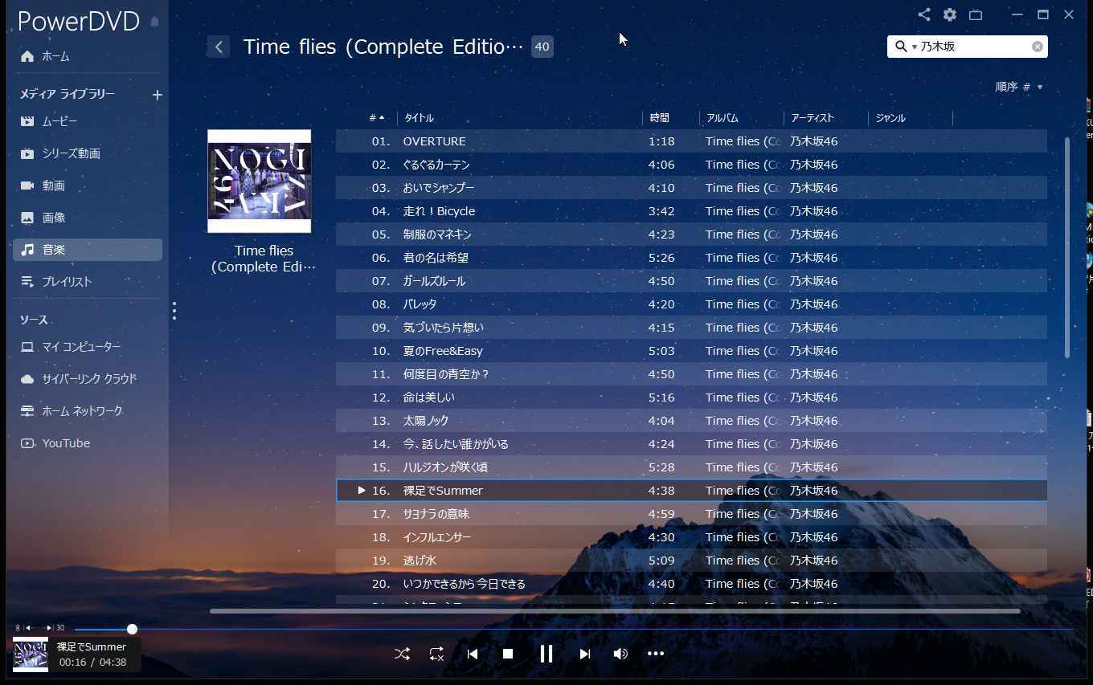Select track ハルジオンが咲く頃
The height and width of the screenshot is (685, 1093).
coord(691,467)
